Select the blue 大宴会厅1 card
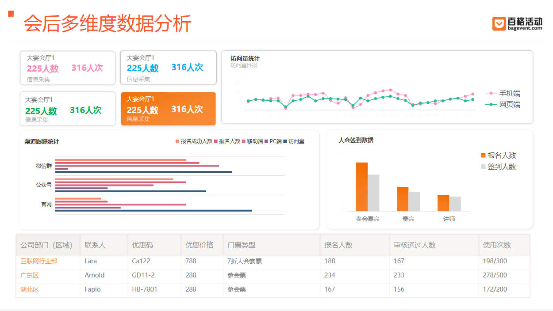Screen dimensions: 553x311 tap(168, 67)
